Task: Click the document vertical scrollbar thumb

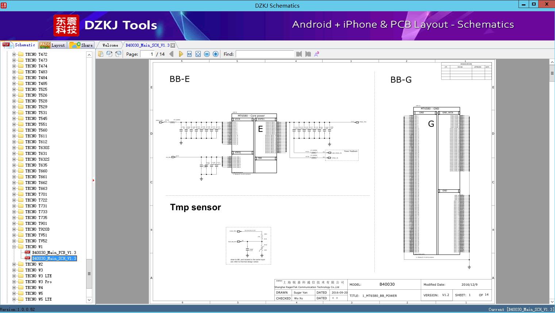Action: [552, 73]
